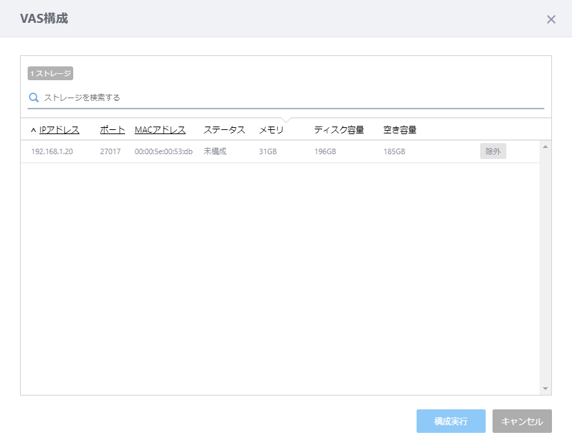Cancel using the キャンセル button

(x=522, y=421)
